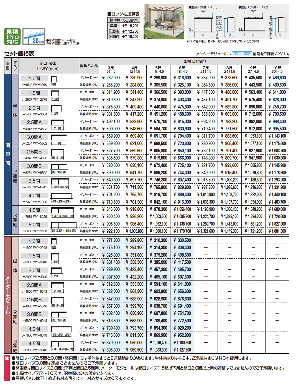Viewport: 296px width, 384px height.
Task: Select the ¥ 271,300 price cell
Action: coord(111,240)
